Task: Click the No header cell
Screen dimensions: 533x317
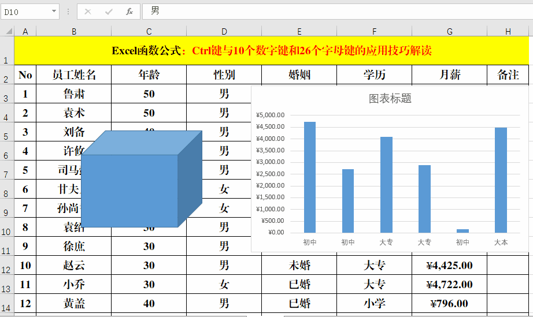Action: pyautogui.click(x=25, y=74)
